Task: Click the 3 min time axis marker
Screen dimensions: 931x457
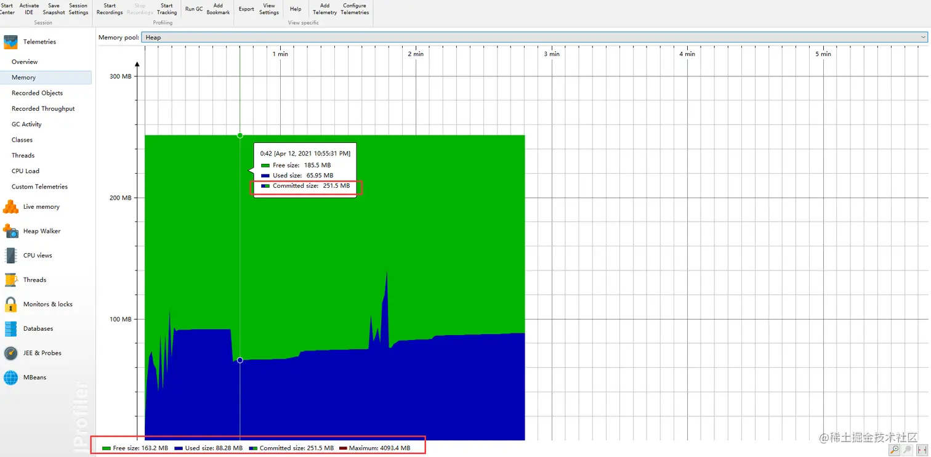Action: point(552,54)
